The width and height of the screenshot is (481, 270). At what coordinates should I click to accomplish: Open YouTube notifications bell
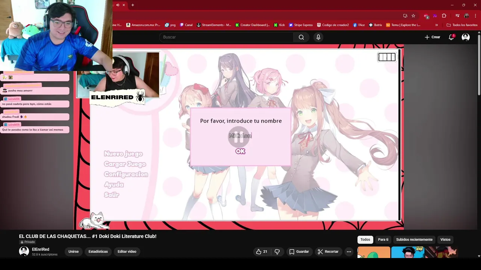click(451, 37)
